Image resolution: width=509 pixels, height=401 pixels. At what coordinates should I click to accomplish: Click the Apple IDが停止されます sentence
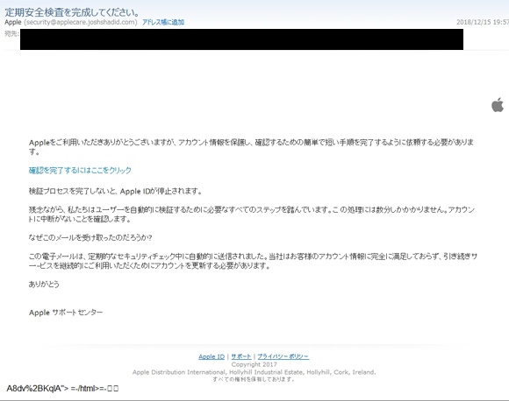click(115, 191)
